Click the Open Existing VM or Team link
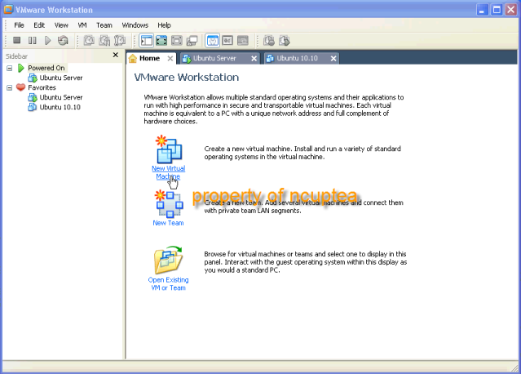 (x=169, y=284)
